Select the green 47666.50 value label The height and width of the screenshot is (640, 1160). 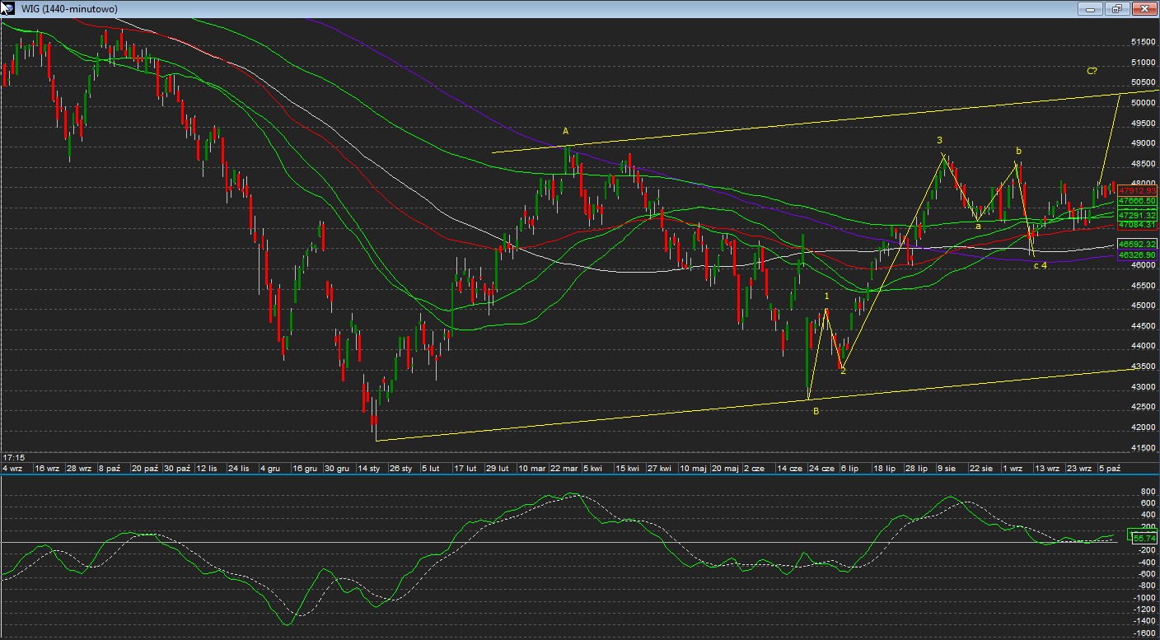[x=1138, y=201]
